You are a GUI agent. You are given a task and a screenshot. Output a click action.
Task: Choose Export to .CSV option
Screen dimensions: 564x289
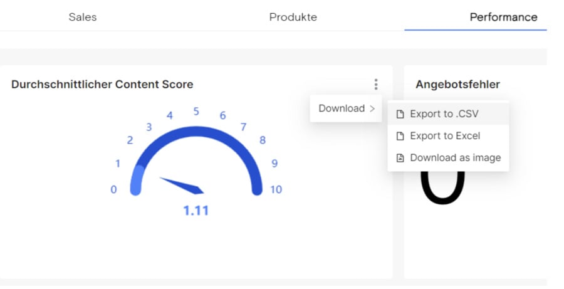pos(444,114)
